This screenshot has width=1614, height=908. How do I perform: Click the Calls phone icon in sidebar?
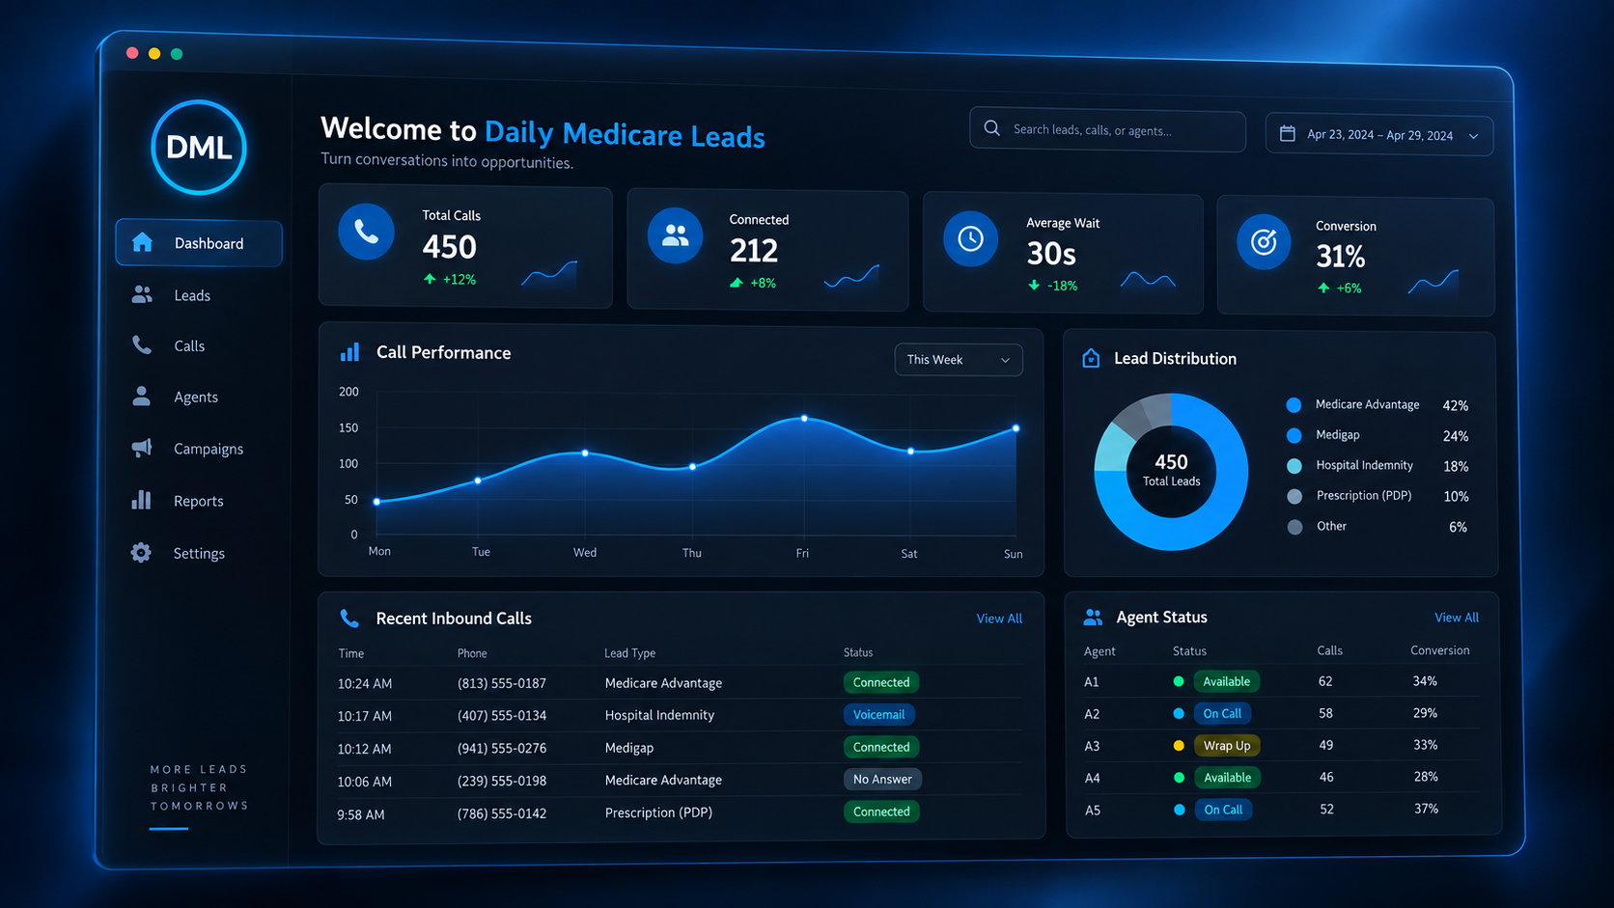[x=142, y=345]
